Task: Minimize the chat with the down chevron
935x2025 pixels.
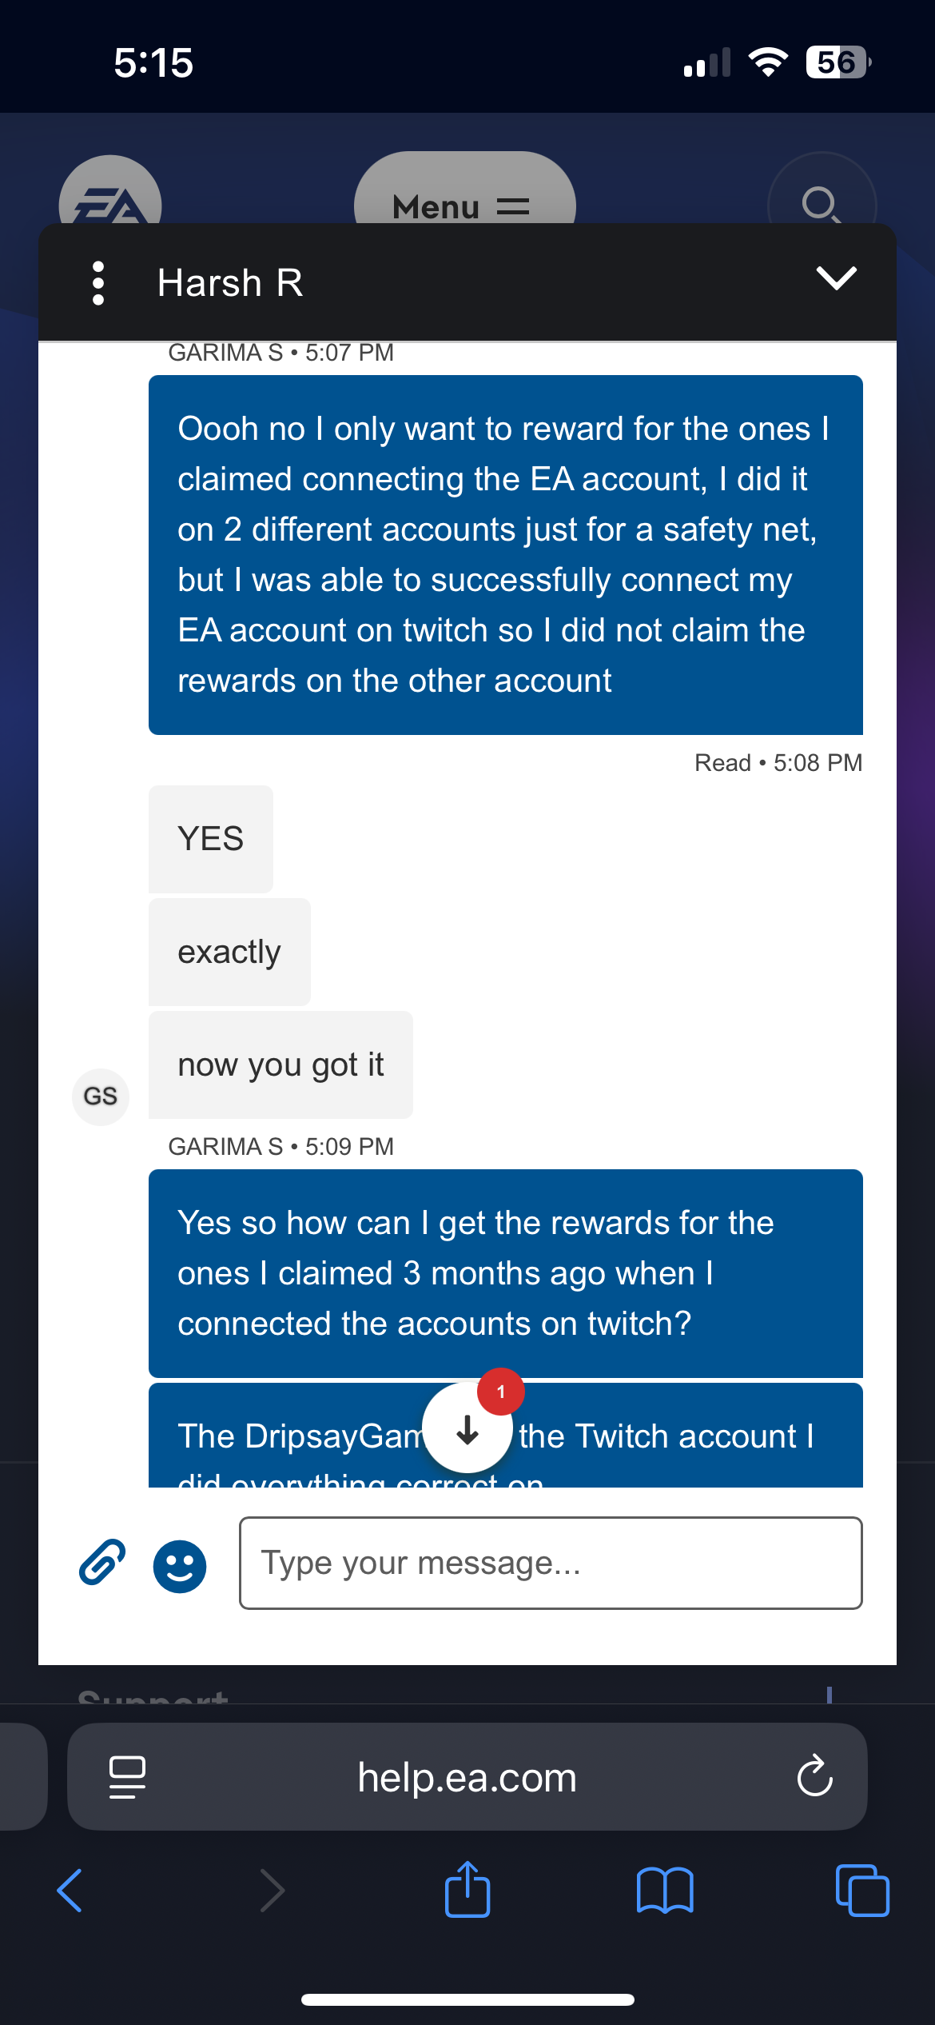Action: point(836,278)
